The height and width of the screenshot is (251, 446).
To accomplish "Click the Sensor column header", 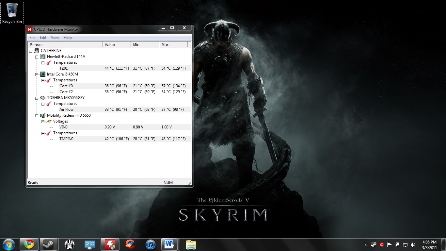I will click(x=65, y=44).
